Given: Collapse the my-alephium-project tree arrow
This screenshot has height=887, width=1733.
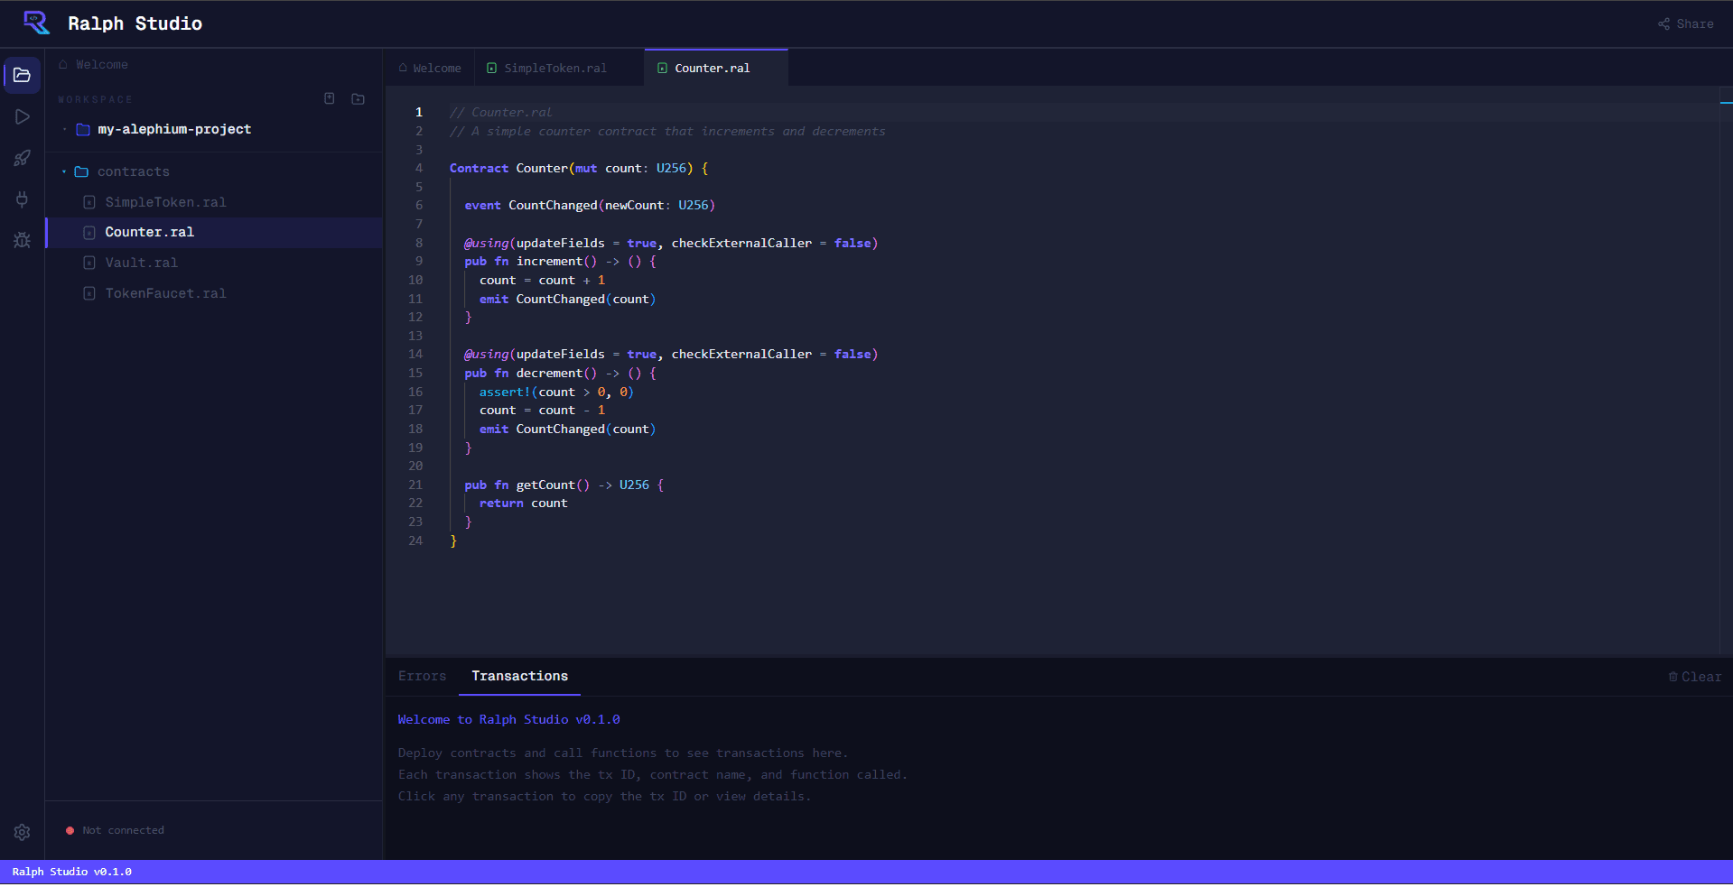Looking at the screenshot, I should click(x=64, y=129).
